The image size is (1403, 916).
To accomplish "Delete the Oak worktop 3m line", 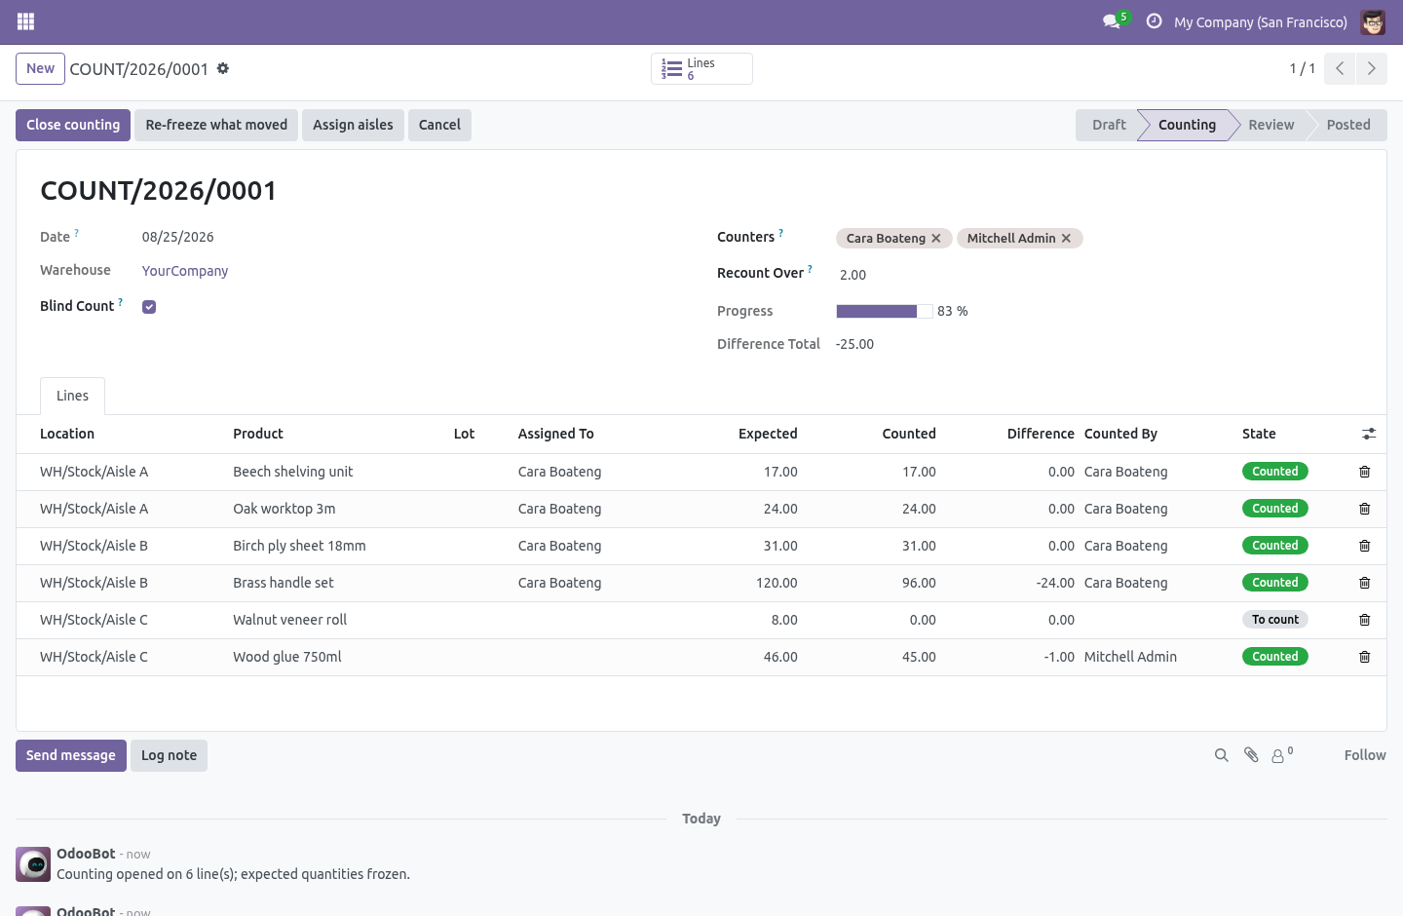I will [1365, 509].
